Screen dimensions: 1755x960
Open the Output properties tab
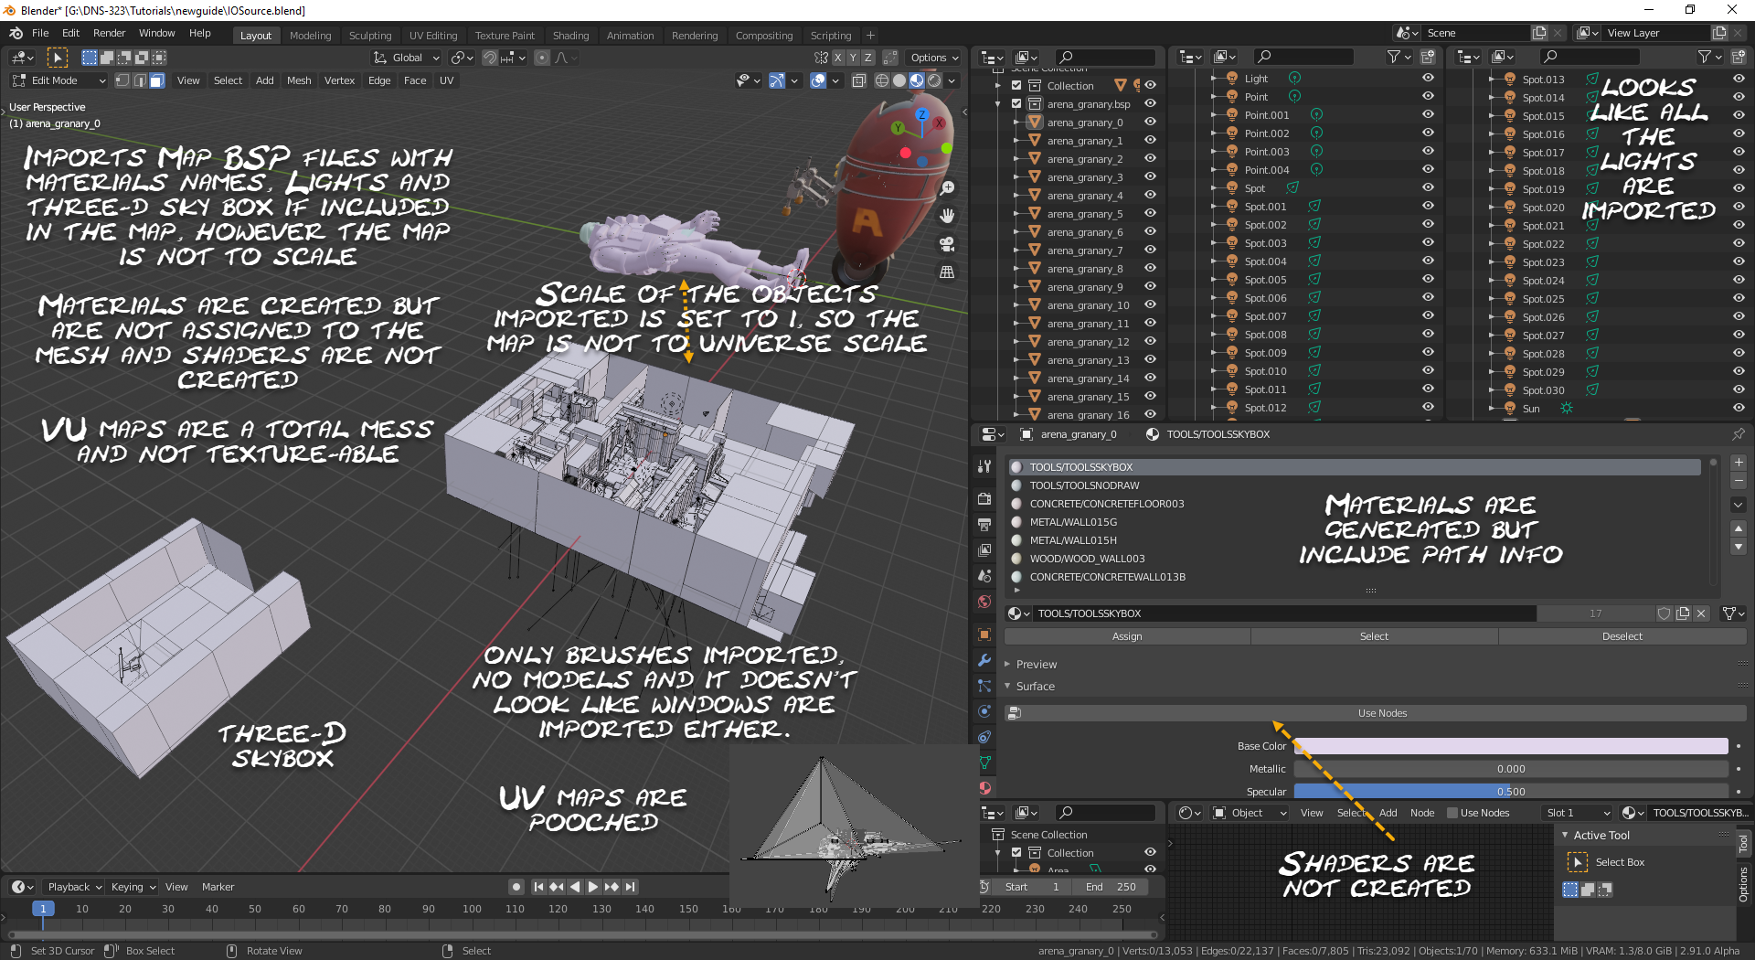[984, 525]
